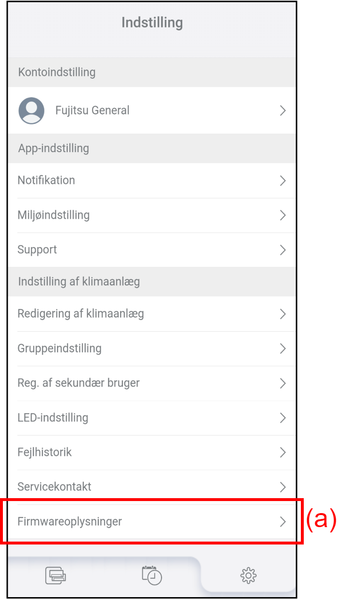The width and height of the screenshot is (338, 600).
Task: Open the Notifikation setting label
Action: point(46,181)
